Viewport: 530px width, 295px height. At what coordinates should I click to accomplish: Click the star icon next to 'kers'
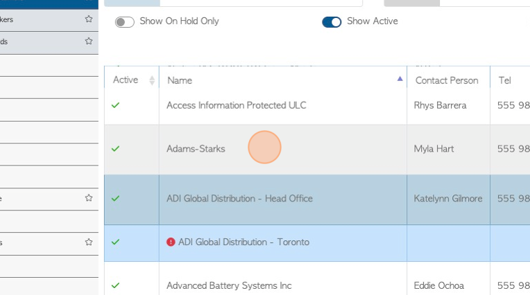coord(89,19)
